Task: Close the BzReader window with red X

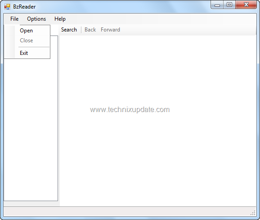Action: pos(246,4)
